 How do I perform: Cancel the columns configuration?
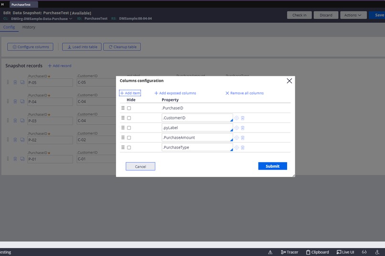click(x=140, y=166)
